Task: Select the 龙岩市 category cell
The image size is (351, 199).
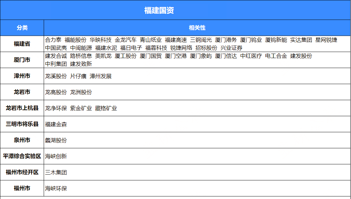Action: (x=22, y=92)
